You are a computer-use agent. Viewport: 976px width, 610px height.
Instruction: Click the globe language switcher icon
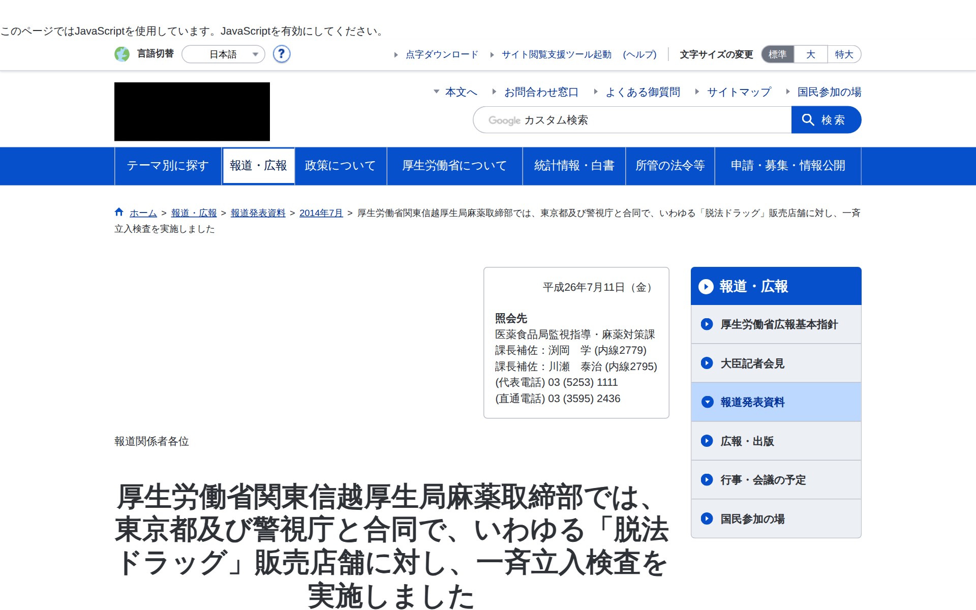pyautogui.click(x=122, y=54)
